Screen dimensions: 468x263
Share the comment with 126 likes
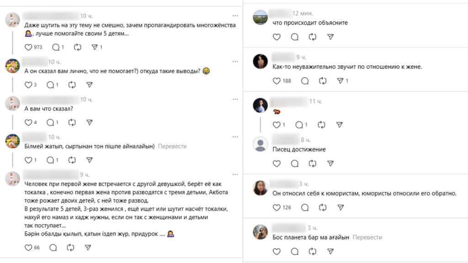340,207
